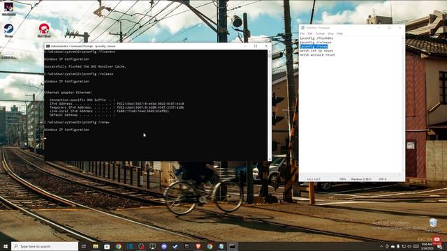The image size is (447, 251).
Task: Open Microsoft Store from the taskbar
Action: pos(107,246)
